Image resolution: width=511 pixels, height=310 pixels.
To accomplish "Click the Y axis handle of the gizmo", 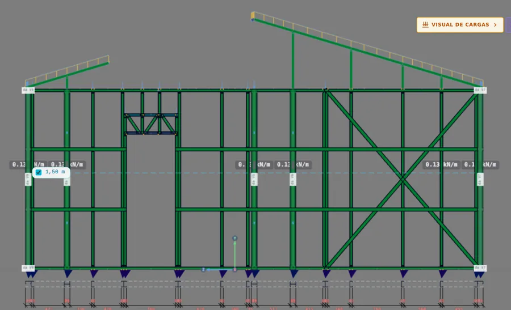I will point(234,239).
